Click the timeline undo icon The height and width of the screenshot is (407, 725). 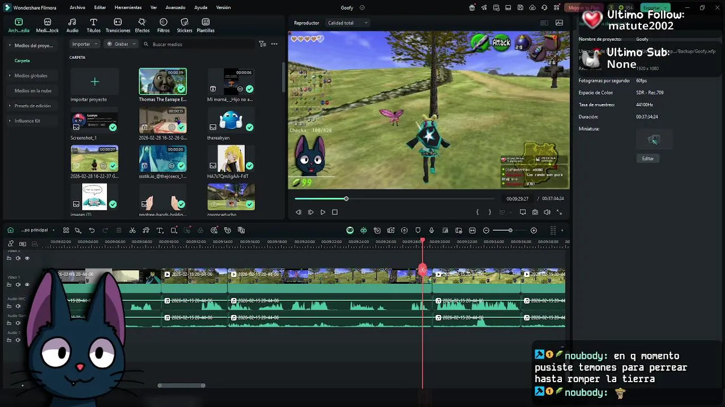tap(92, 231)
